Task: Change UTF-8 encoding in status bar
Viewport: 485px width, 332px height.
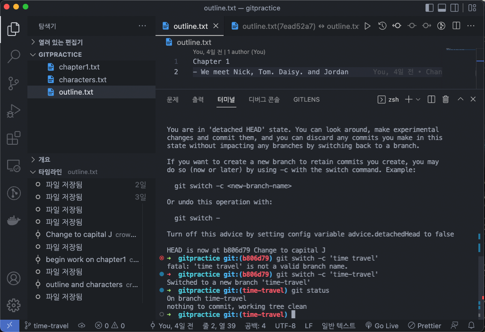Action: 285,325
